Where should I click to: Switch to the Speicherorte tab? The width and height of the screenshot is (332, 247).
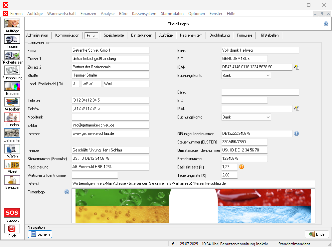pos(114,35)
